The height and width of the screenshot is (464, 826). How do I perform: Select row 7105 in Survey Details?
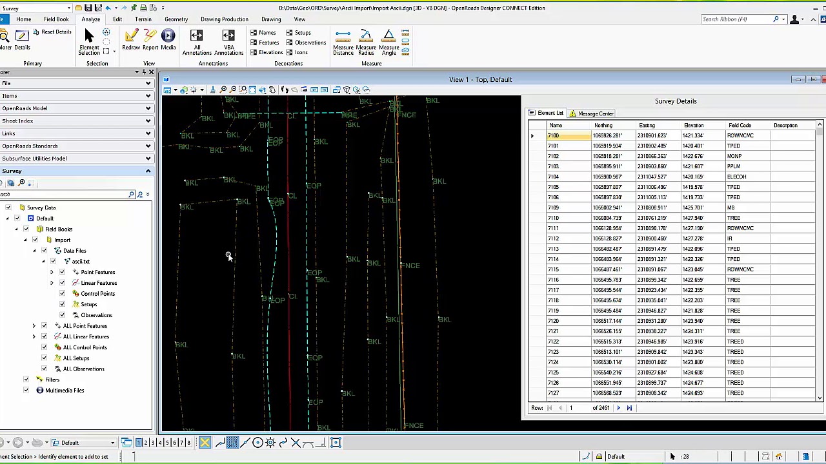pyautogui.click(x=671, y=187)
